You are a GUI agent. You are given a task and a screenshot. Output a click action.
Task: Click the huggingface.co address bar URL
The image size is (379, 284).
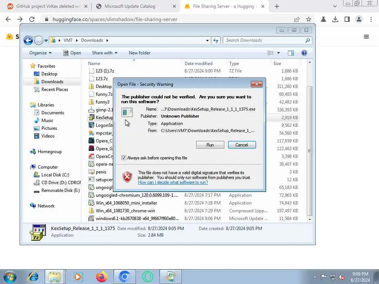(115, 19)
